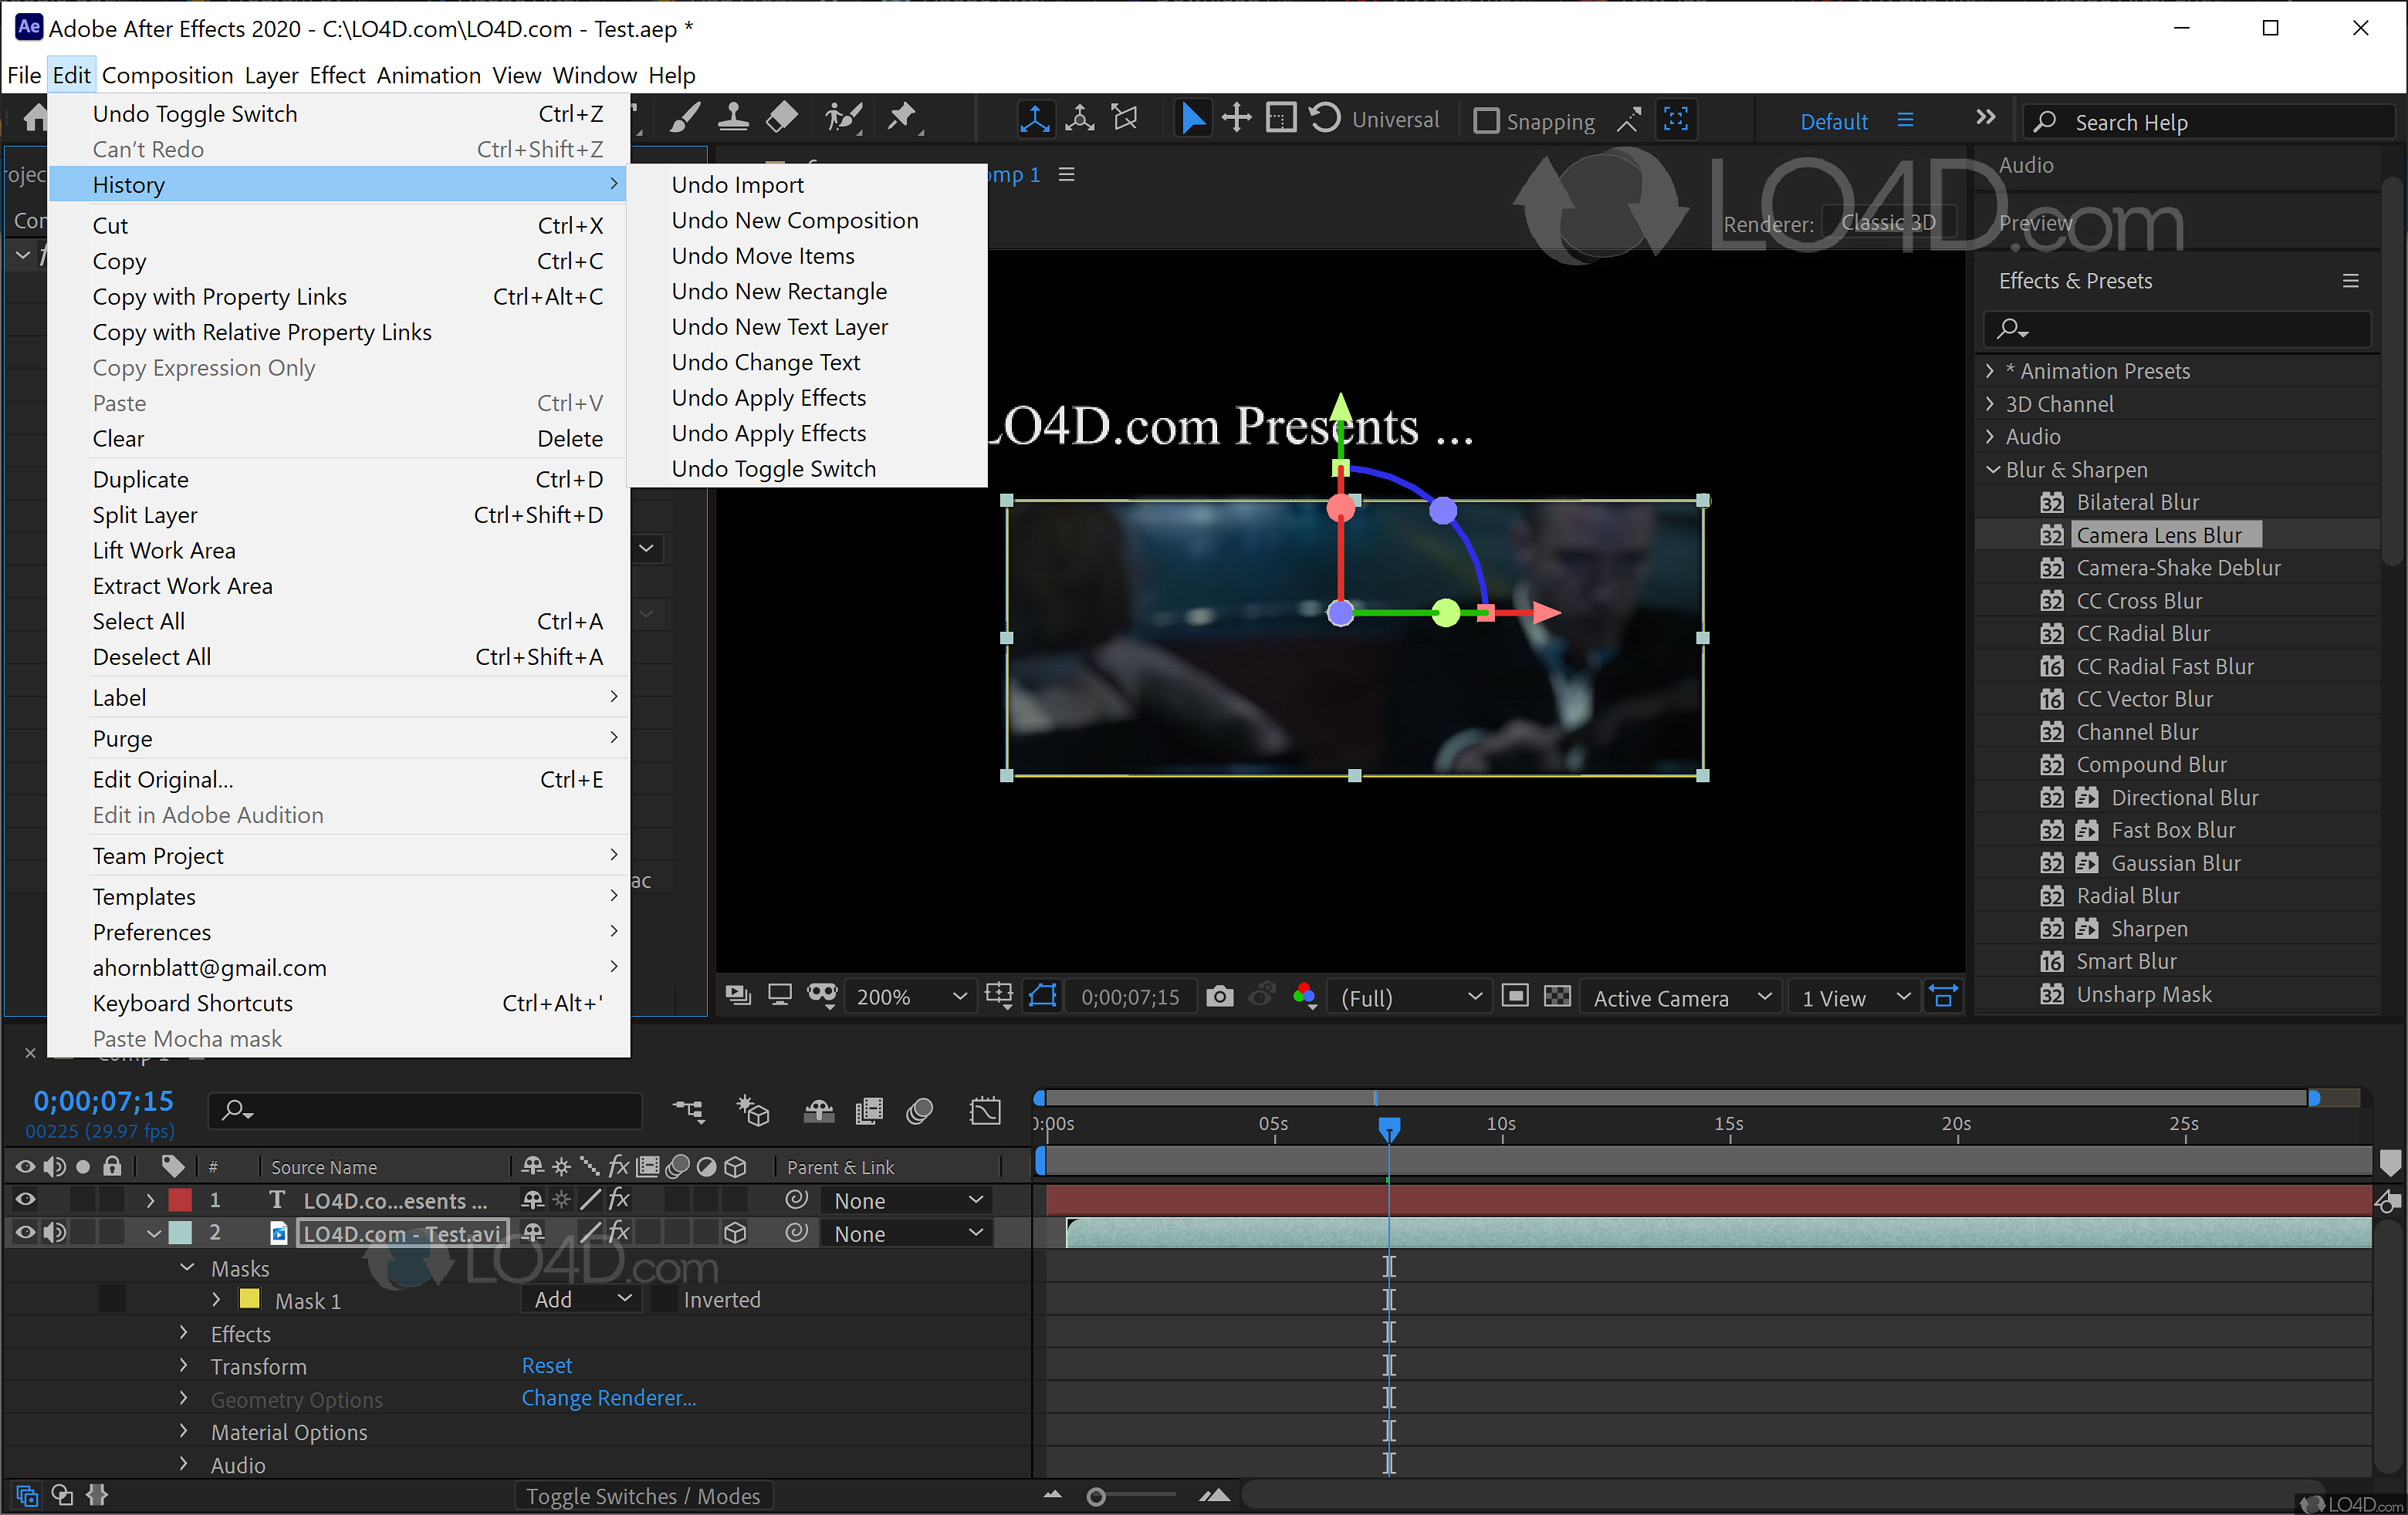Take a snapshot of the composition view
This screenshot has width=2408, height=1515.
[1219, 995]
